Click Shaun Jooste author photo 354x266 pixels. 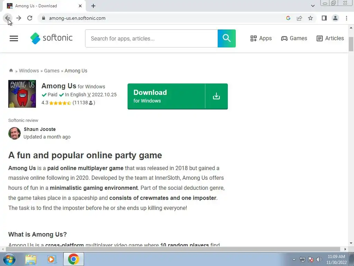point(15,133)
